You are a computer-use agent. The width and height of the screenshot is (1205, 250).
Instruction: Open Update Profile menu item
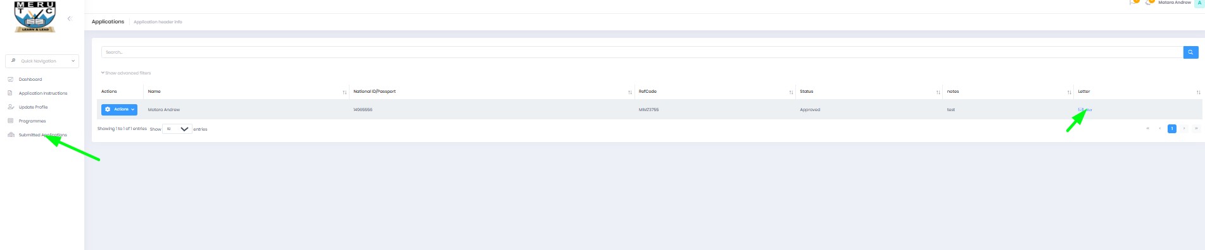pyautogui.click(x=33, y=107)
